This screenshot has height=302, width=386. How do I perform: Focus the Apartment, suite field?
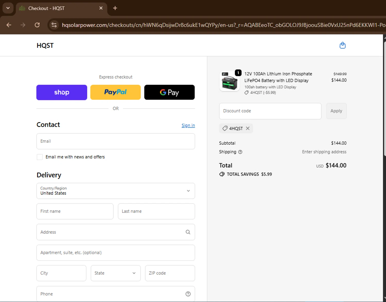[x=116, y=253]
